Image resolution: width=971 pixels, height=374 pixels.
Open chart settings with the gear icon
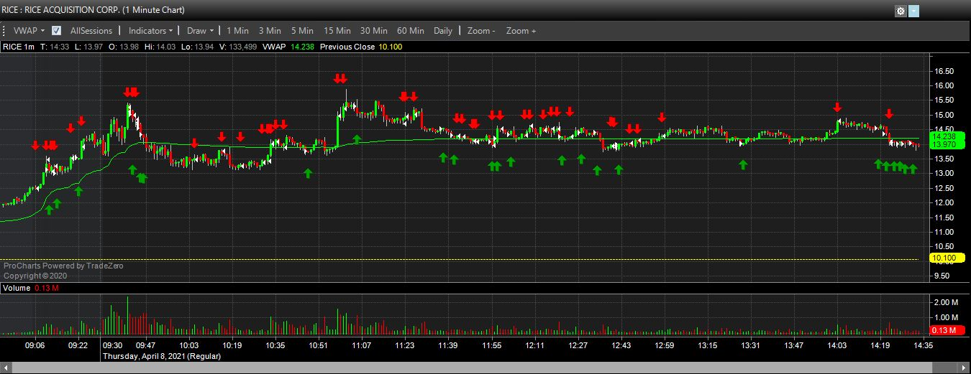pyautogui.click(x=901, y=11)
